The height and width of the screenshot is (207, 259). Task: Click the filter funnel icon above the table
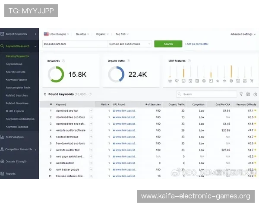coord(241,94)
